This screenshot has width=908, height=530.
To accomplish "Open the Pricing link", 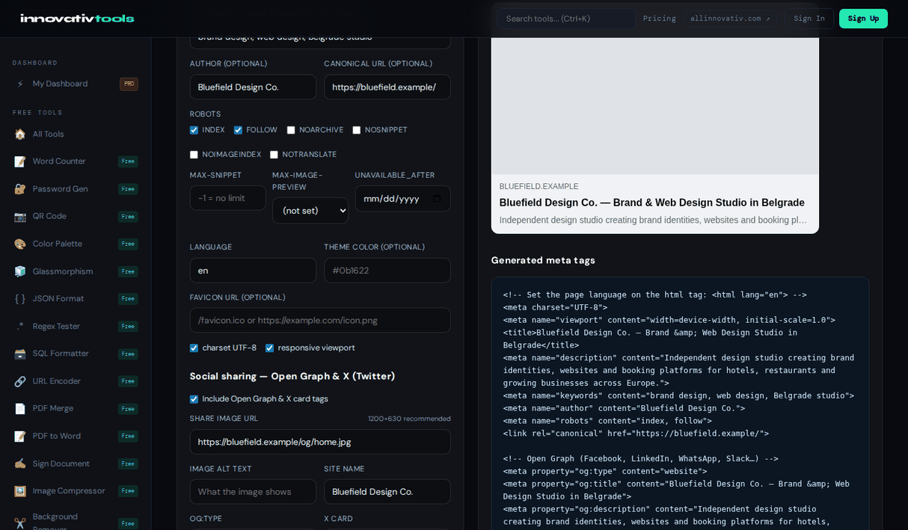I will [659, 19].
